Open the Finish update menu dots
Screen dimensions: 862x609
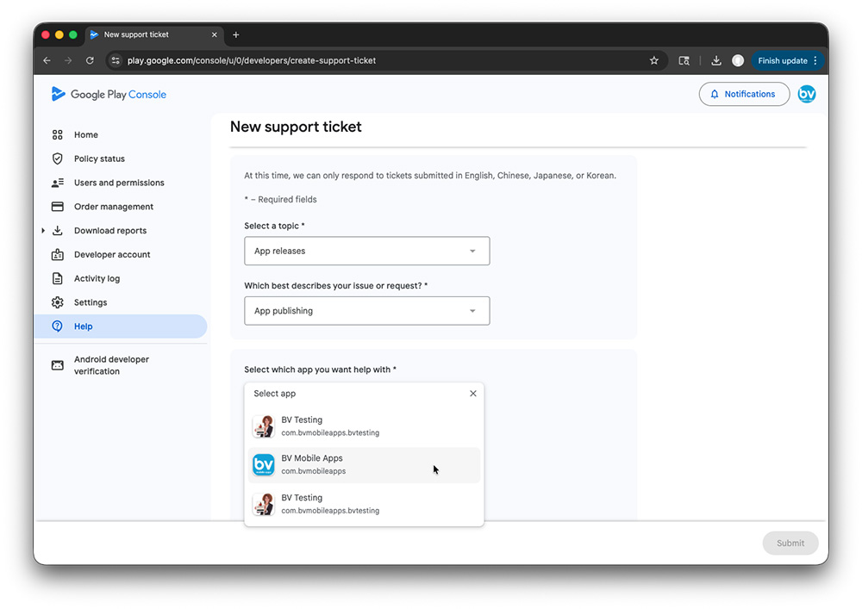[815, 60]
